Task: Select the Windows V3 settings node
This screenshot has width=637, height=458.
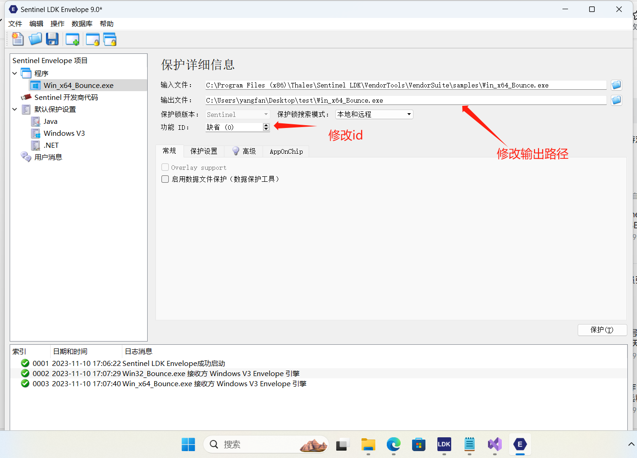Action: tap(64, 133)
